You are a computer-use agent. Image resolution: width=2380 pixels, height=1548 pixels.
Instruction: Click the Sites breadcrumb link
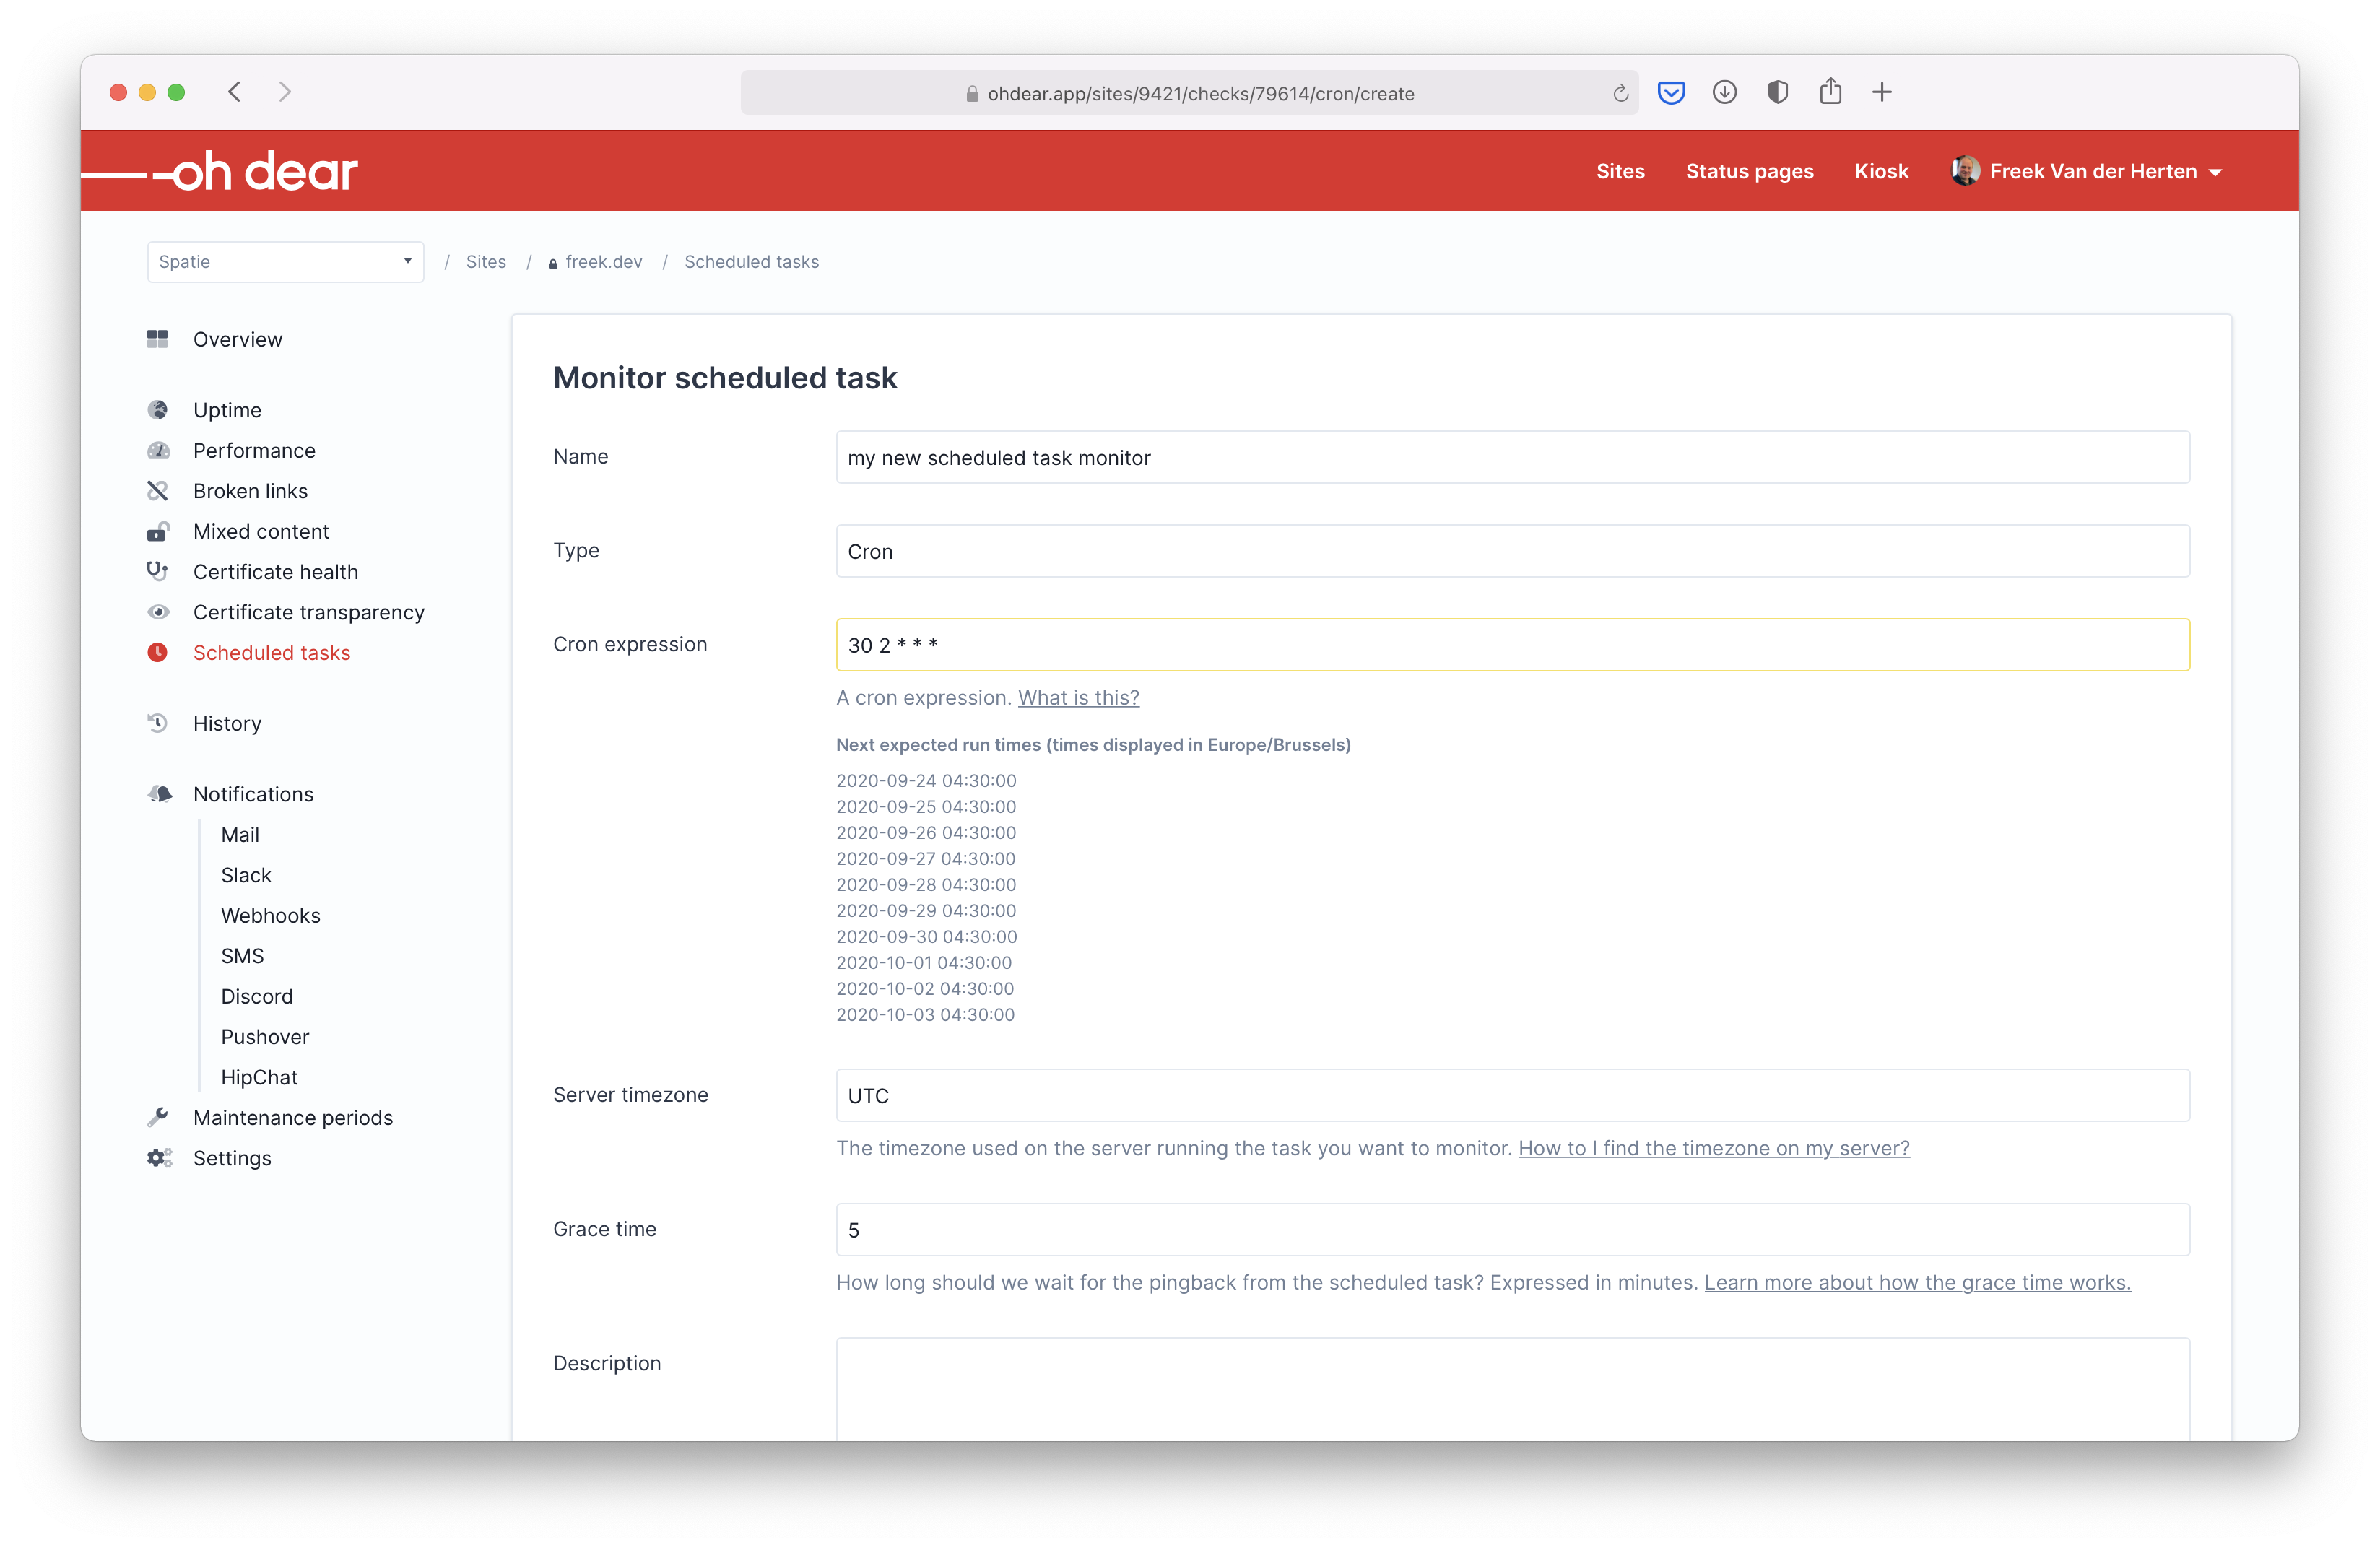tap(486, 261)
